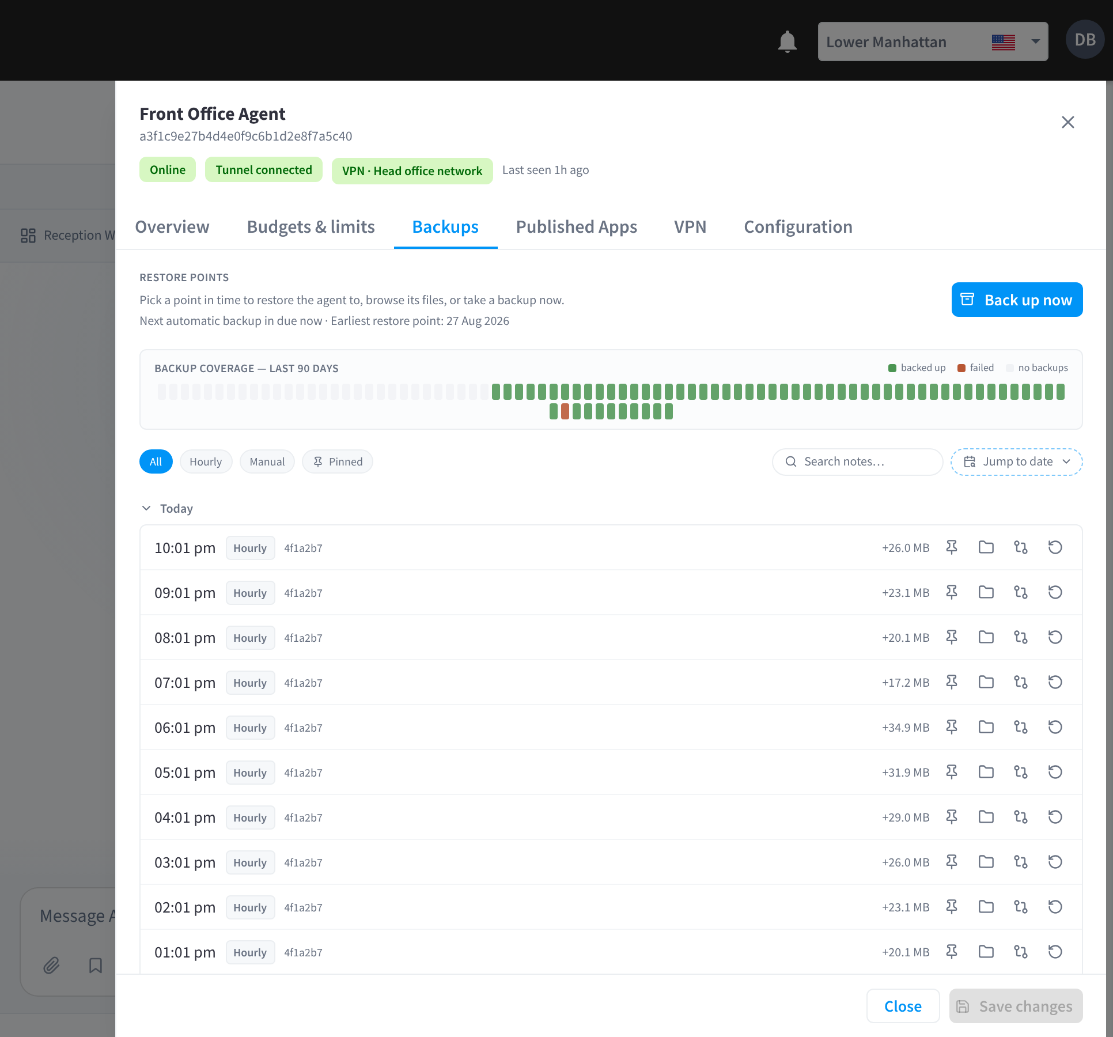Click the bookmark icon in message box
This screenshot has width=1113, height=1037.
click(96, 965)
